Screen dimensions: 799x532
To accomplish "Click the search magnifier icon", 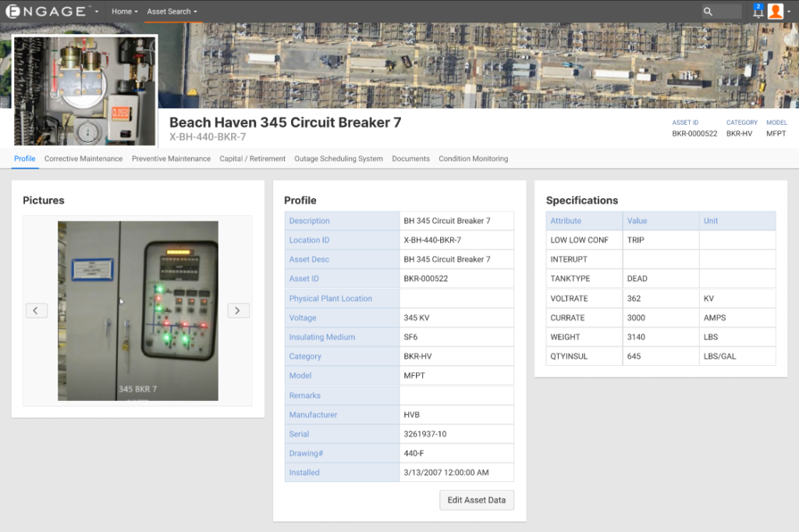I will point(708,12).
